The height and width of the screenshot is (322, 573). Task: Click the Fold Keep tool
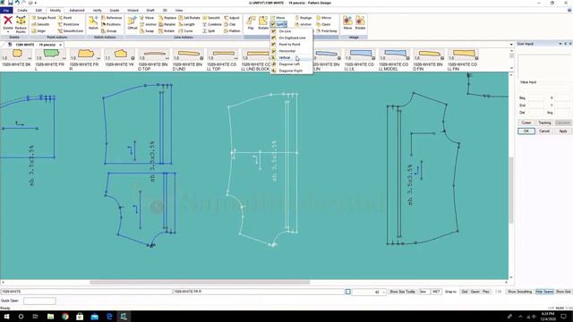click(x=327, y=31)
